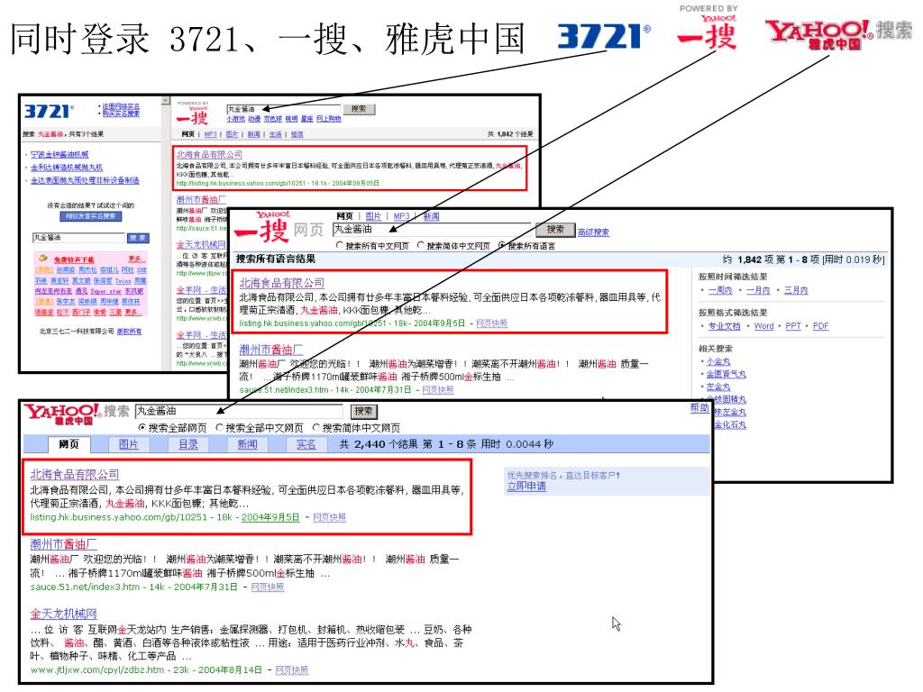The image size is (923, 692).
Task: Open 北海食品有限公司 result in the top 一搜 window
Action: click(209, 154)
